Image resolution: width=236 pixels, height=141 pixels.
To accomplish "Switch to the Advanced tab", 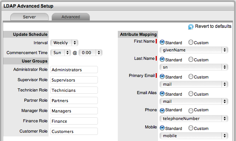I will 71,17.
